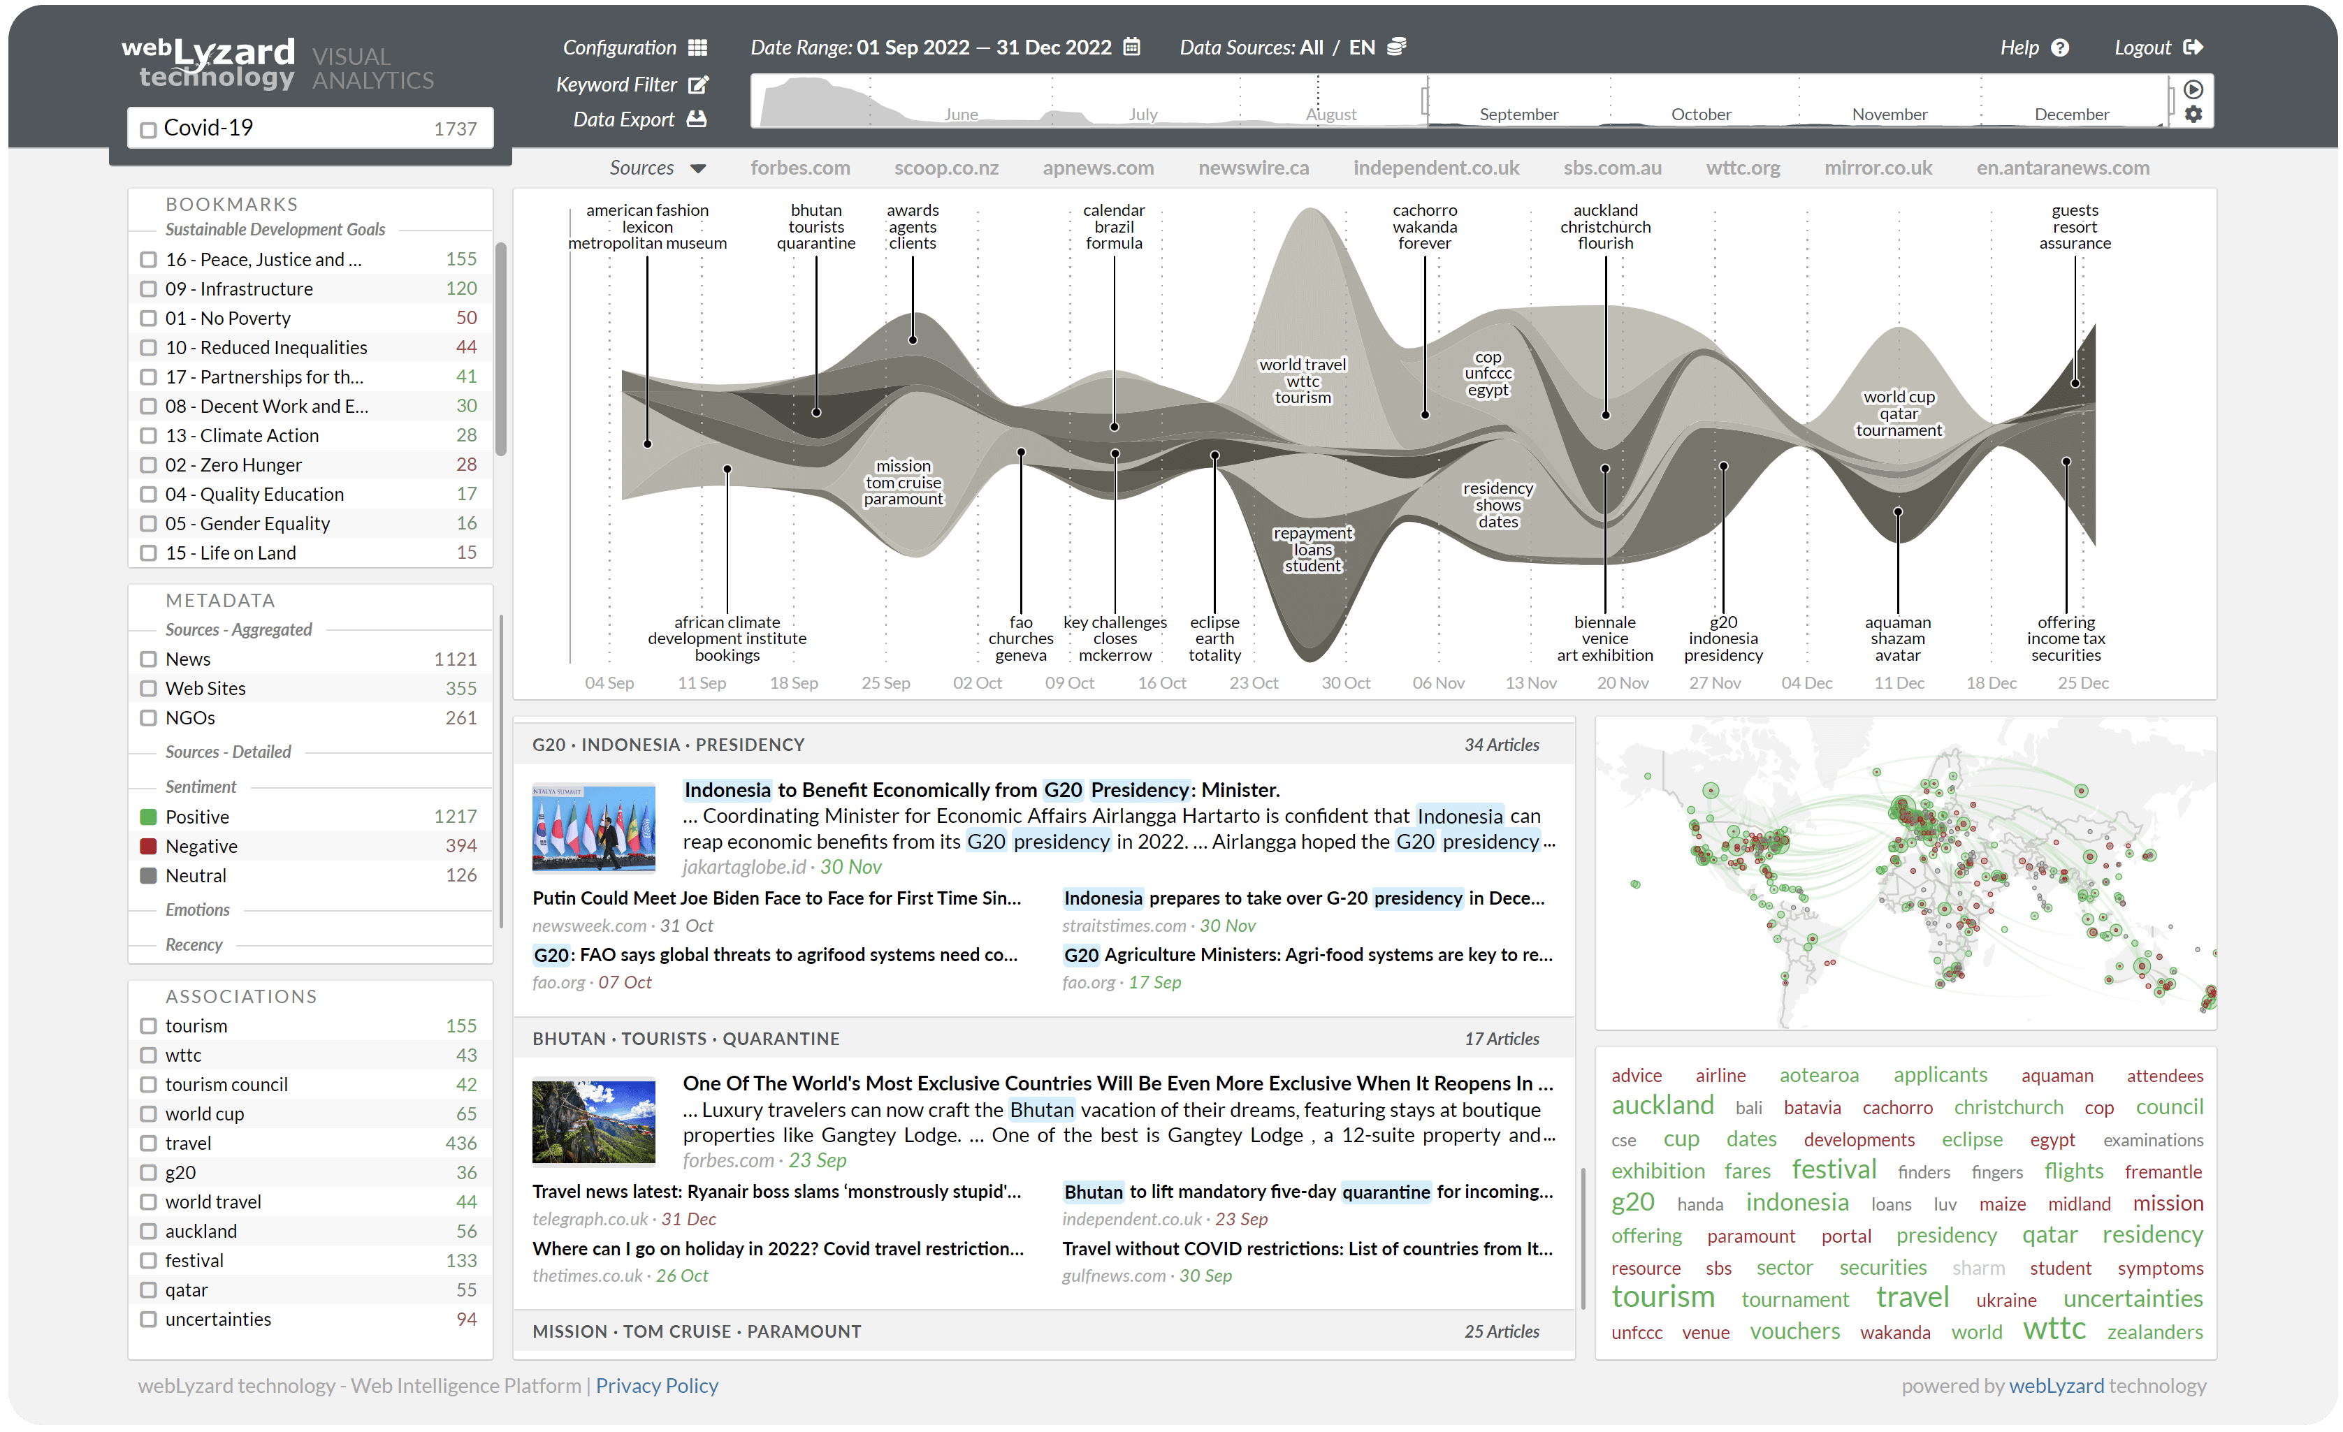Expand the Recency metadata section
Screen dimensions: 2343x1432
(x=194, y=944)
